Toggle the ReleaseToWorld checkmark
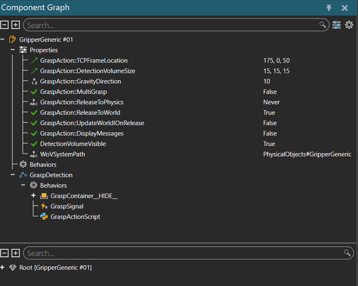Viewport: 358px width, 286px height. pos(34,113)
